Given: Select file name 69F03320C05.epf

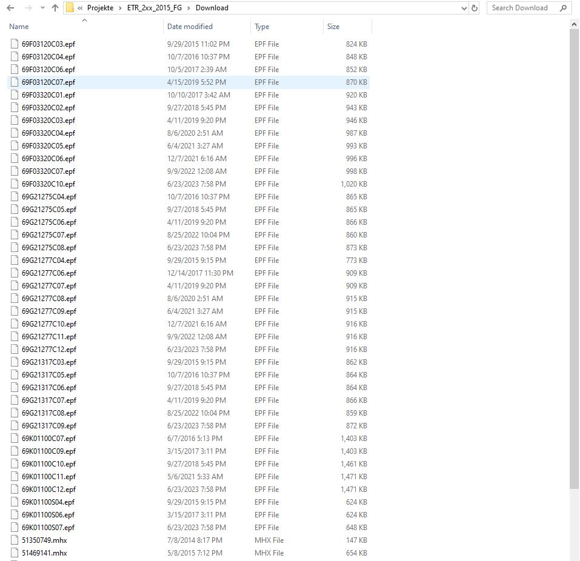Looking at the screenshot, I should pos(48,146).
